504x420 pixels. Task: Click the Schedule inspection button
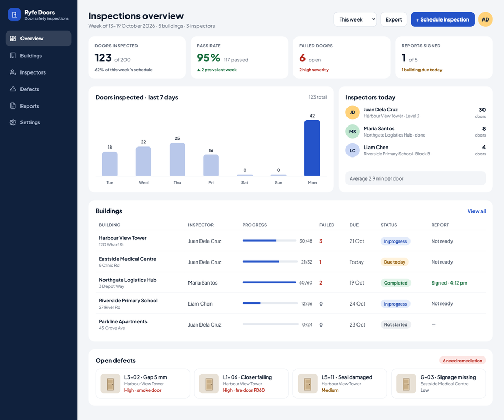(443, 19)
